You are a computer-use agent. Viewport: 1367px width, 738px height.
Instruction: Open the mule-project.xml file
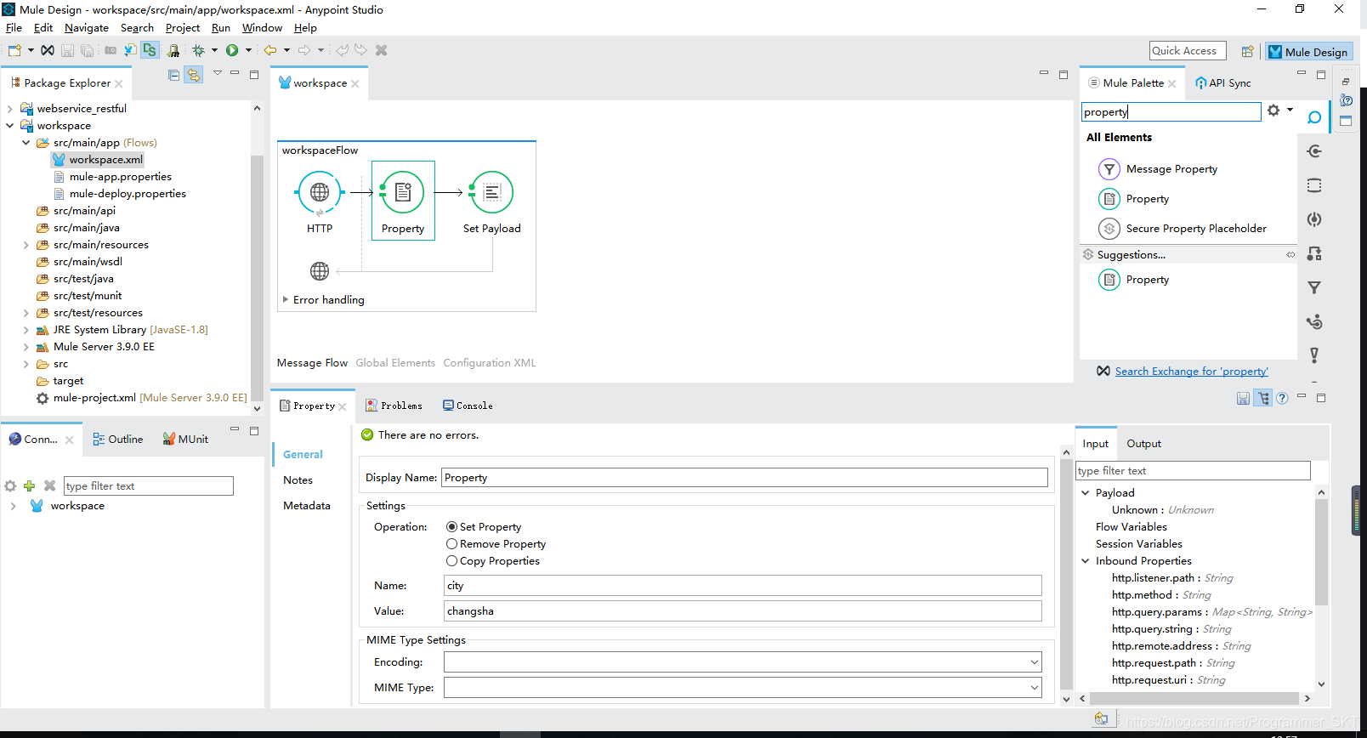click(x=141, y=398)
